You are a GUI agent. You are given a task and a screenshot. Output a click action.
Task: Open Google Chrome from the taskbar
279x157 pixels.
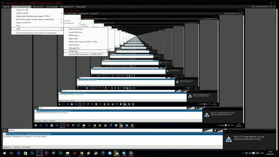point(82,153)
